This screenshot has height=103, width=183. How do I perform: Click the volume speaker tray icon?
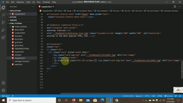164,100
